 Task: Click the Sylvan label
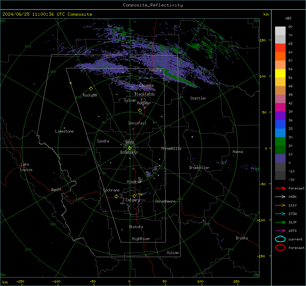tap(130, 100)
